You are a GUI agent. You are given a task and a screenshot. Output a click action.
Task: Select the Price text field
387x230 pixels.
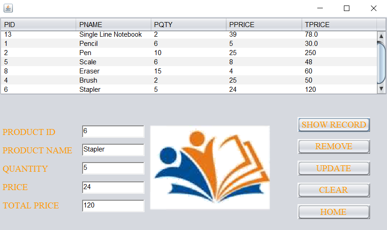tap(113, 187)
